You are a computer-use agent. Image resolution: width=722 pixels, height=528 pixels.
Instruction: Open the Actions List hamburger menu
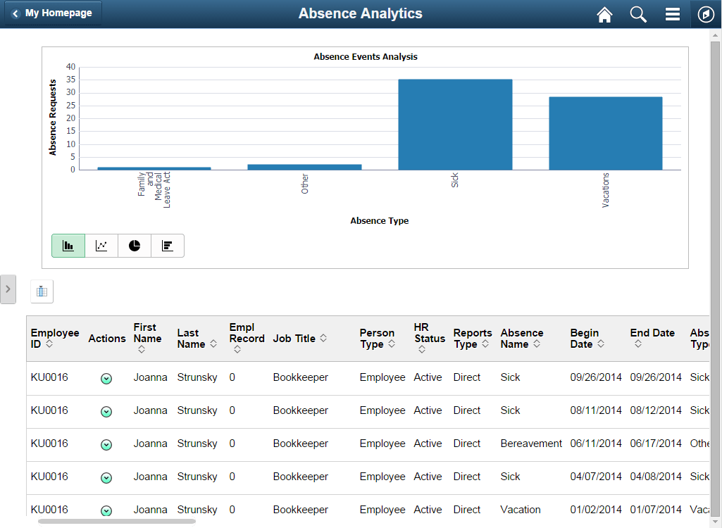(x=672, y=14)
